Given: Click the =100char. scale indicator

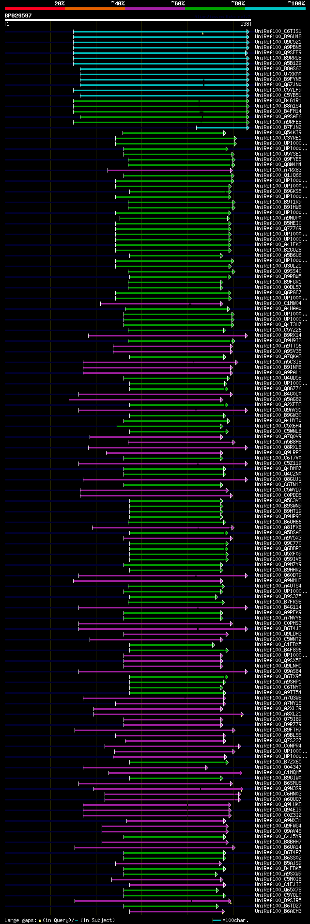Looking at the screenshot, I should [x=230, y=920].
